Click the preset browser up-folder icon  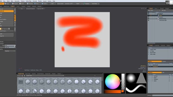tap(22, 76)
